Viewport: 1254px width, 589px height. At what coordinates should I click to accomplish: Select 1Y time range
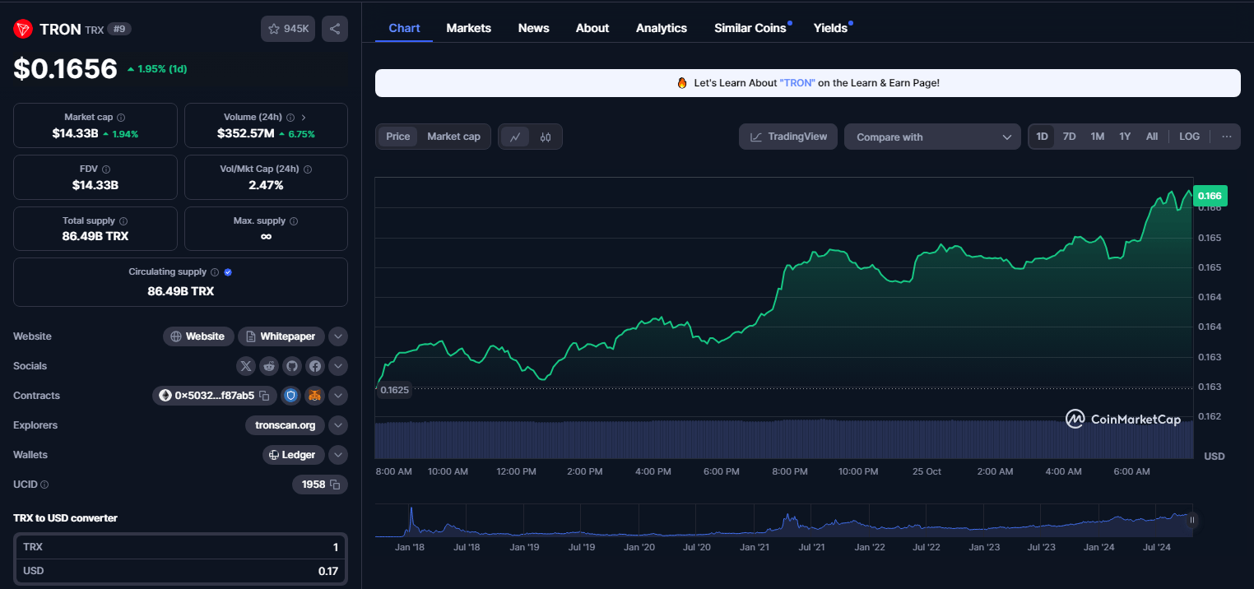[x=1125, y=137]
